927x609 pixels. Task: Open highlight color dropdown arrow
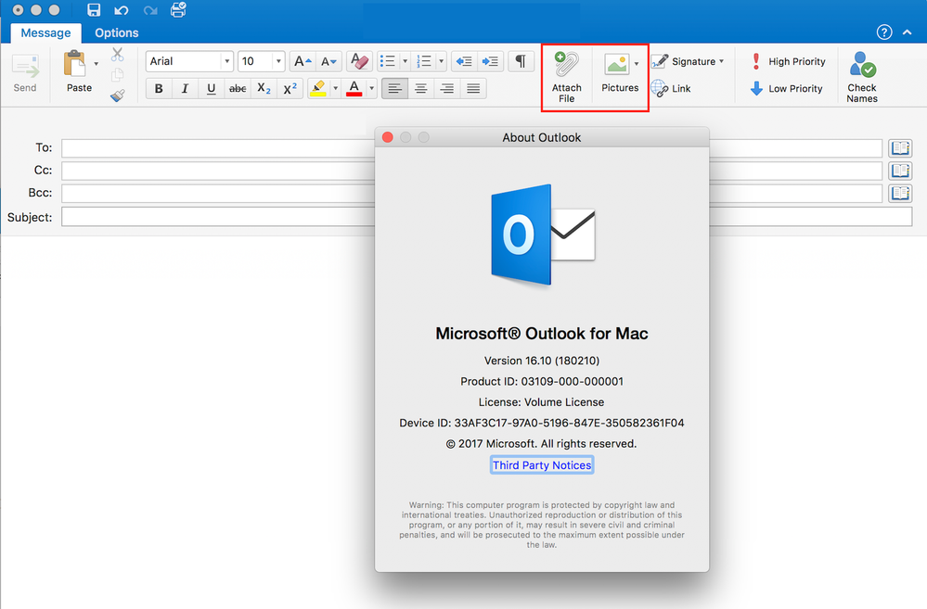(x=335, y=89)
